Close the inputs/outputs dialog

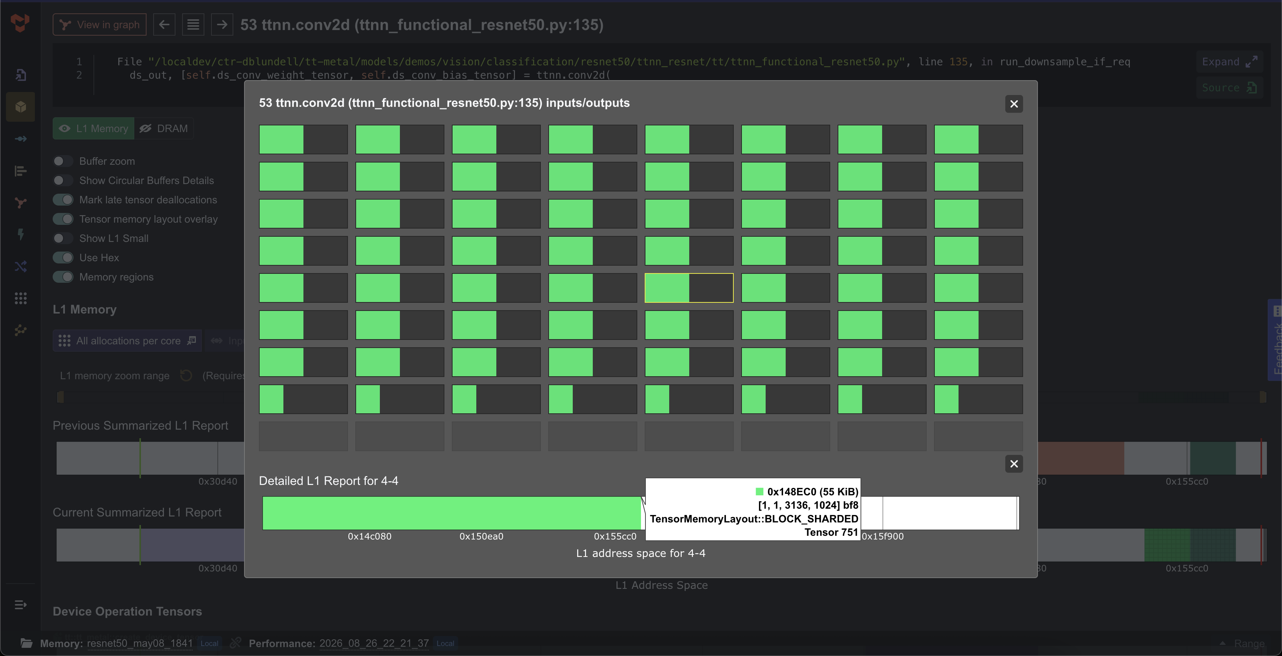coord(1014,104)
